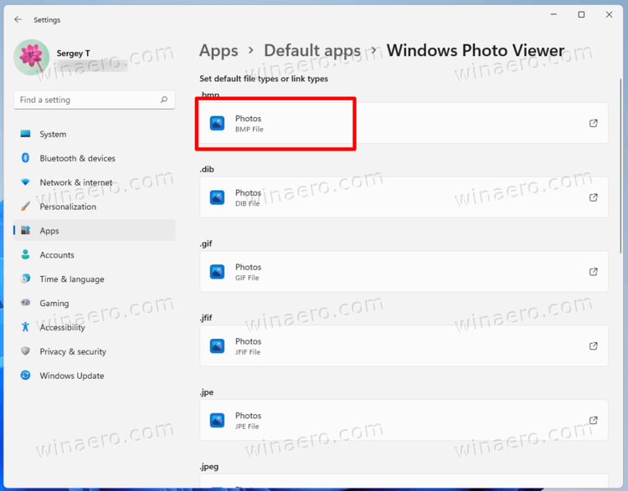Screen dimensions: 628x491
Task: Focus the Find a setting search box
Action: coord(94,100)
